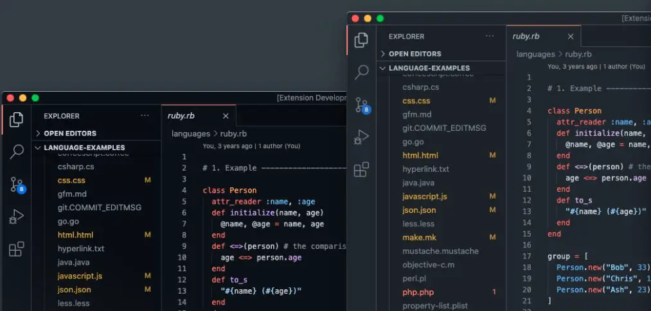Open Explorer more actions menu in right window
The width and height of the screenshot is (651, 311).
click(x=490, y=37)
